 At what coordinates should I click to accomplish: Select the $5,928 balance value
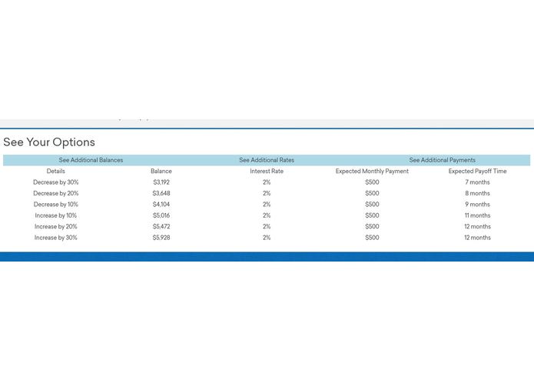[x=161, y=238]
